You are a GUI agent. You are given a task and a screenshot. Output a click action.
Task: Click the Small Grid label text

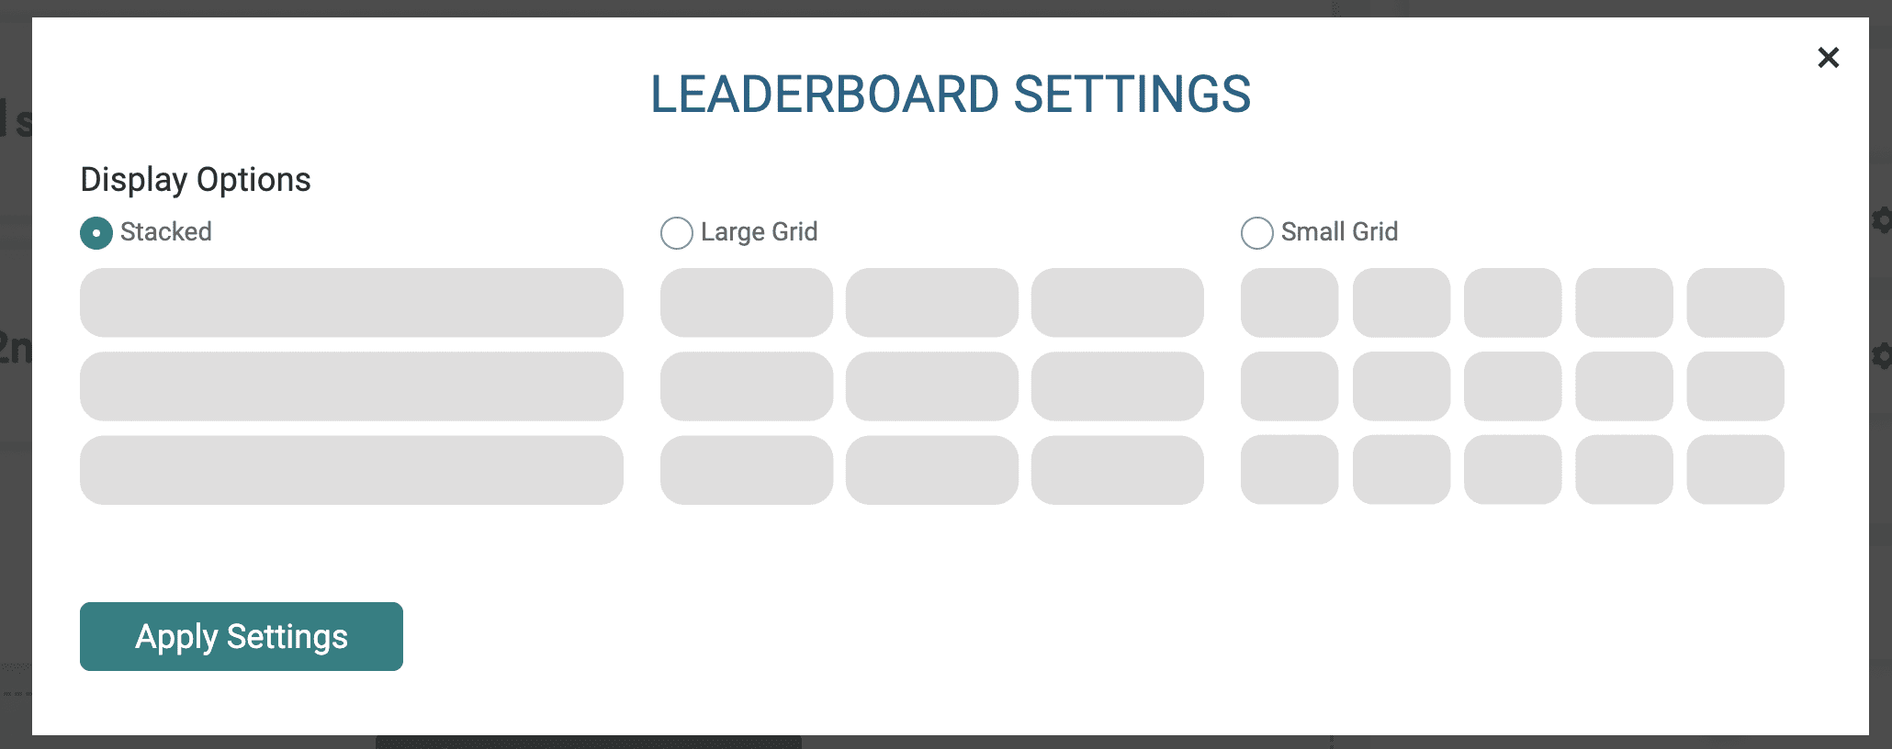pos(1340,232)
